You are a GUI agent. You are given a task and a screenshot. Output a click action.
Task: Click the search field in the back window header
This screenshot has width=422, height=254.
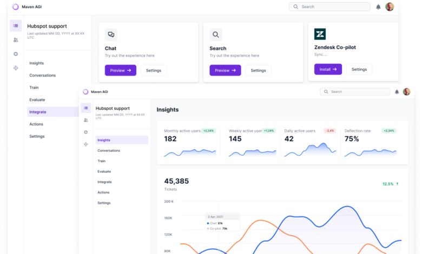coord(329,6)
